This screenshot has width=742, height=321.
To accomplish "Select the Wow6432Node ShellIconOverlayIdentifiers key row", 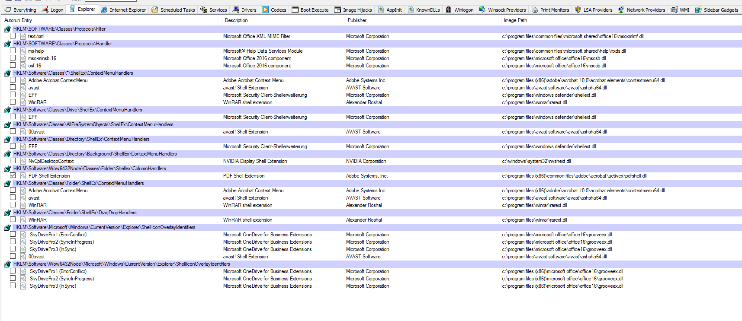I will (x=371, y=264).
